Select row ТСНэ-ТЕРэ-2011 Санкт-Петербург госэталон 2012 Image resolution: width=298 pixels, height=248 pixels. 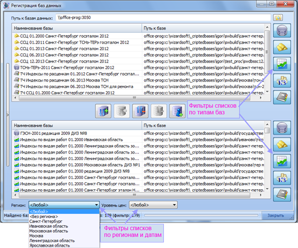pos(138,67)
